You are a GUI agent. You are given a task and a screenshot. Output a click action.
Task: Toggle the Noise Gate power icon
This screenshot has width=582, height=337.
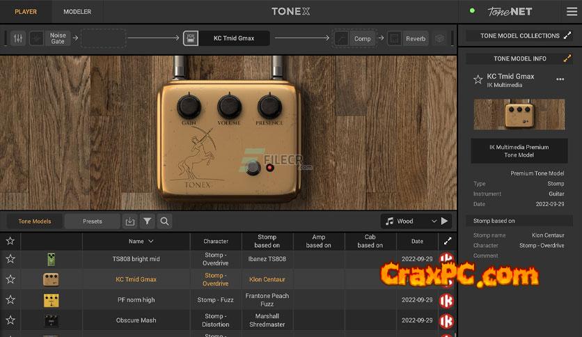(36, 38)
